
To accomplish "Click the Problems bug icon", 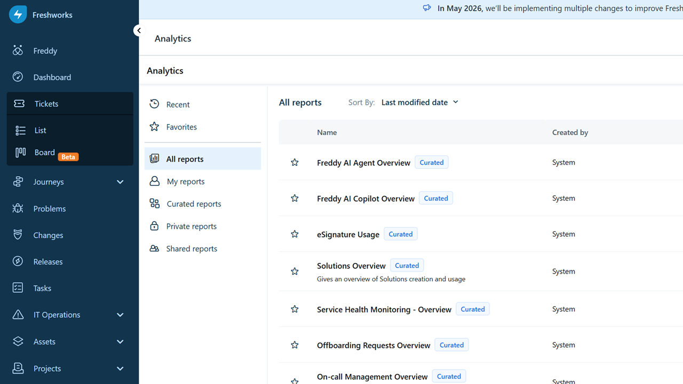I will [18, 209].
